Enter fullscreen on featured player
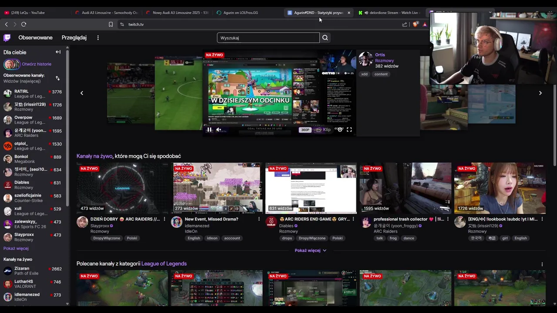 [x=349, y=130]
